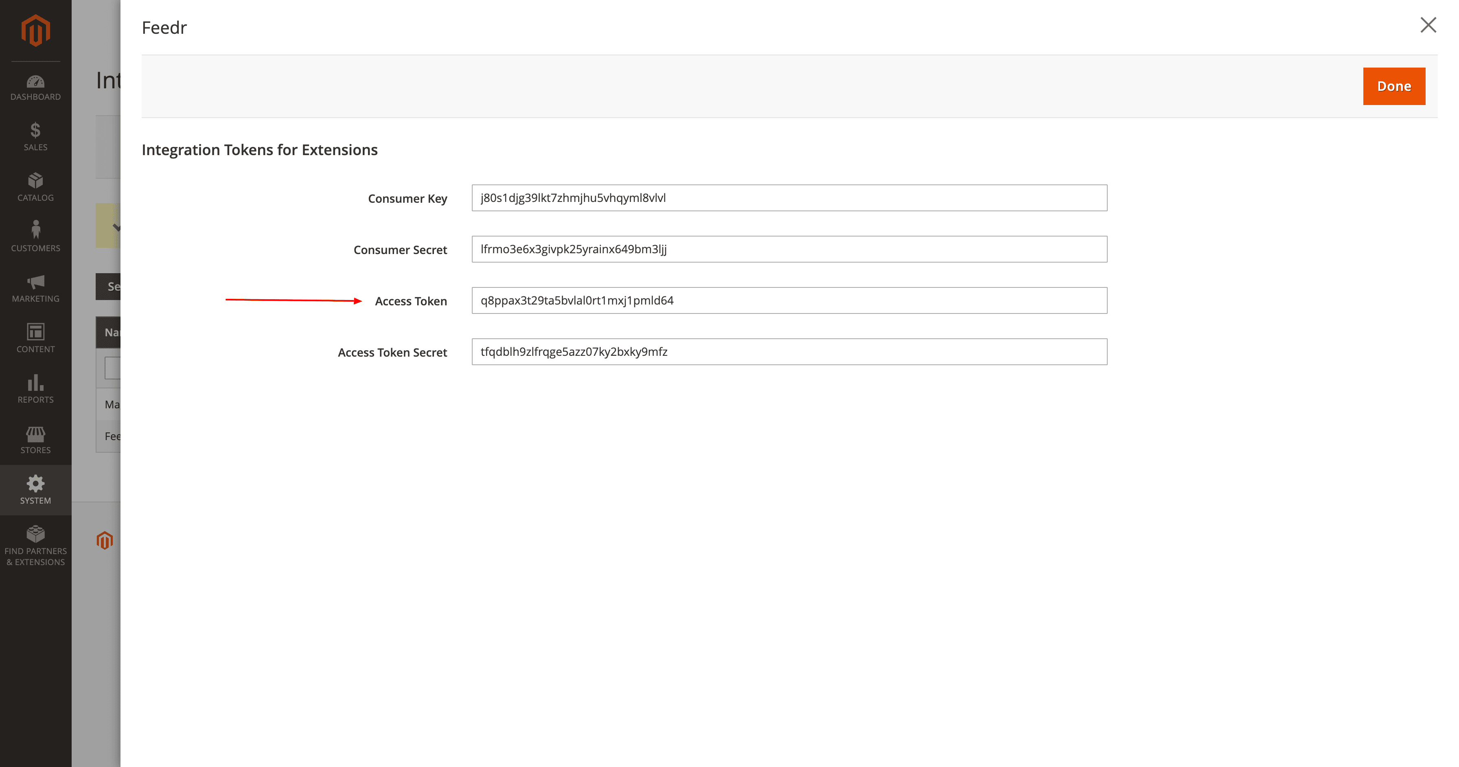
Task: Open the Customers section
Action: 35,235
